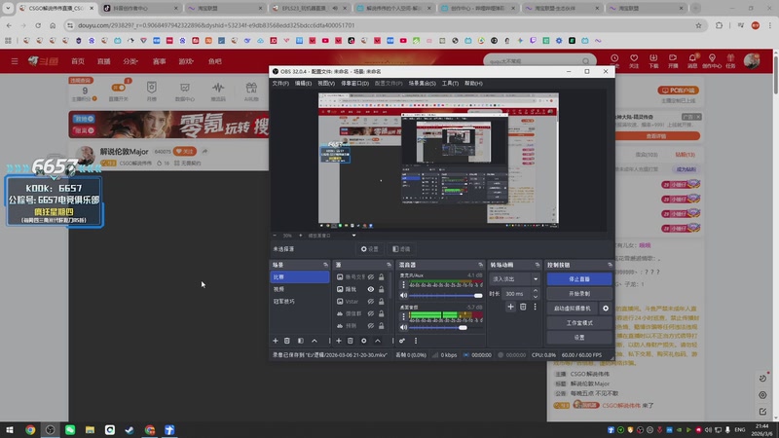Toggle Douyu live broadcast switch
The height and width of the screenshot is (438, 779).
119,88
